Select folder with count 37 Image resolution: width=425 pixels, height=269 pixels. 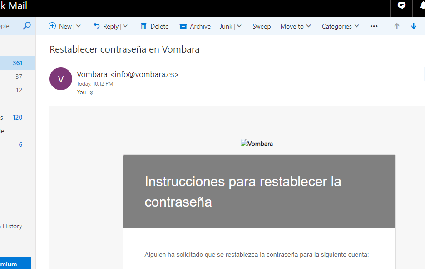pyautogui.click(x=17, y=77)
